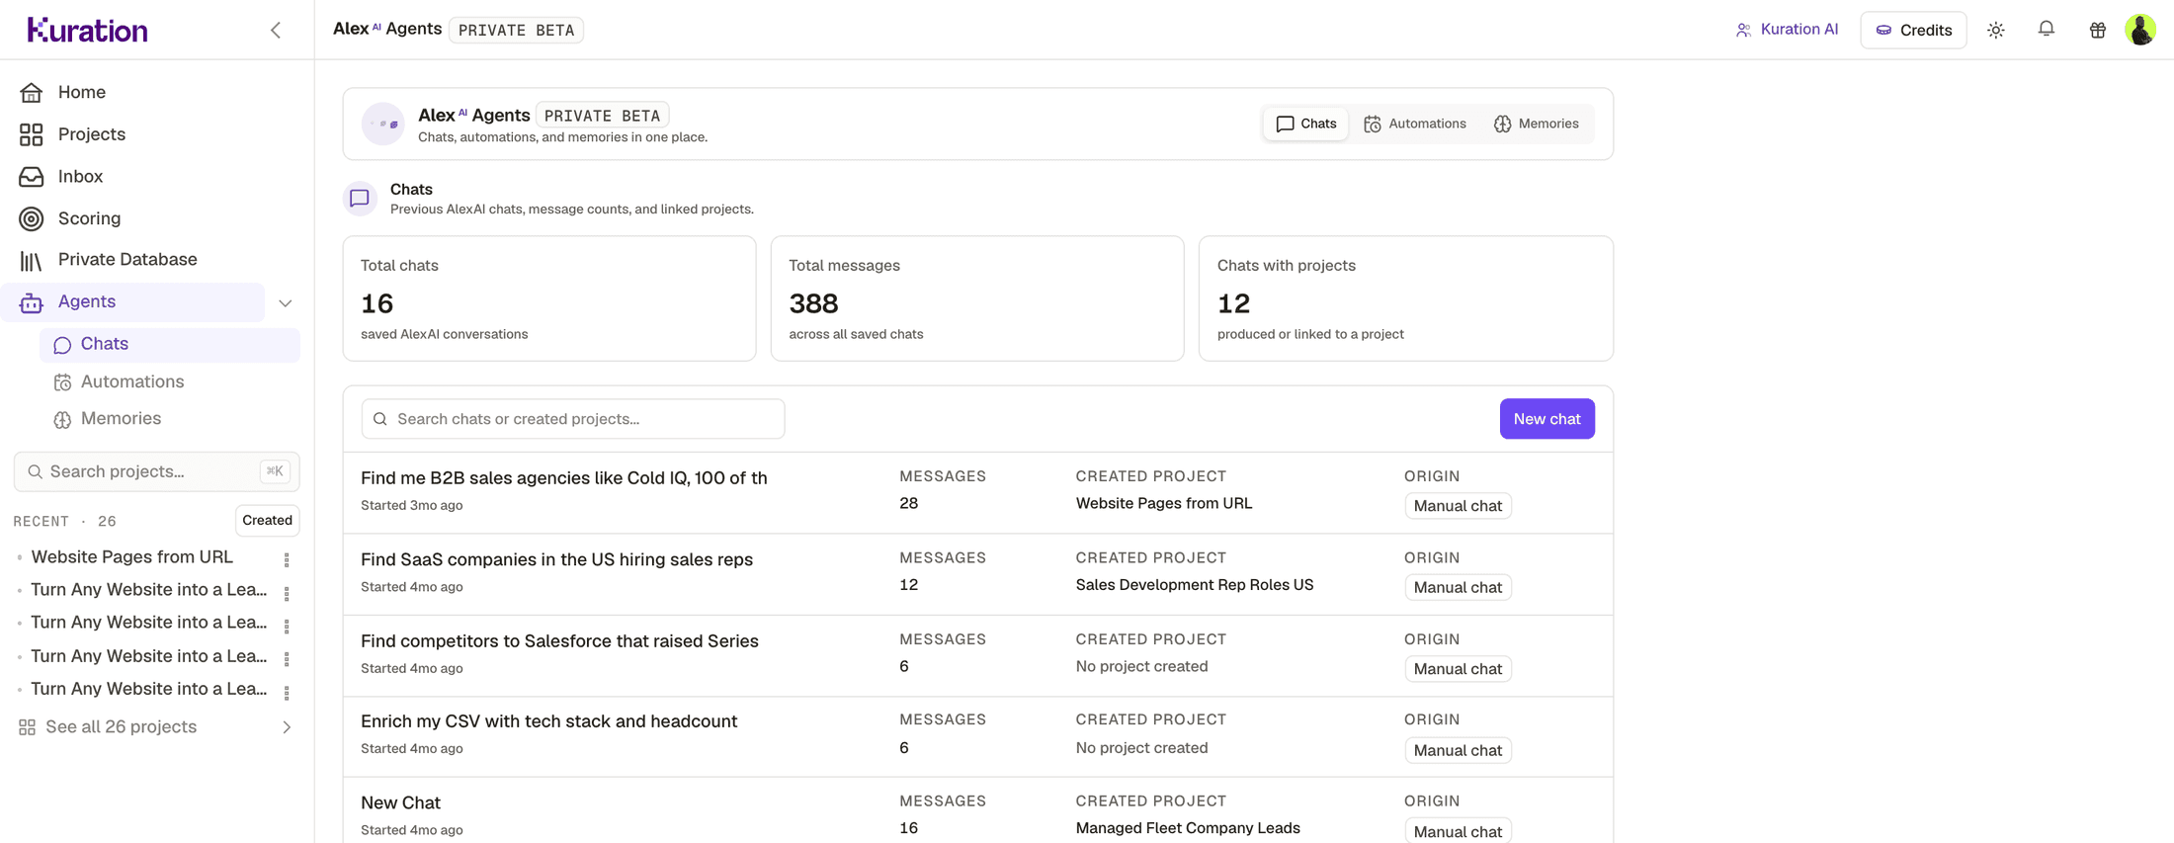Open the B2B sales agencies chat
This screenshot has width=2174, height=843.
[x=563, y=478]
